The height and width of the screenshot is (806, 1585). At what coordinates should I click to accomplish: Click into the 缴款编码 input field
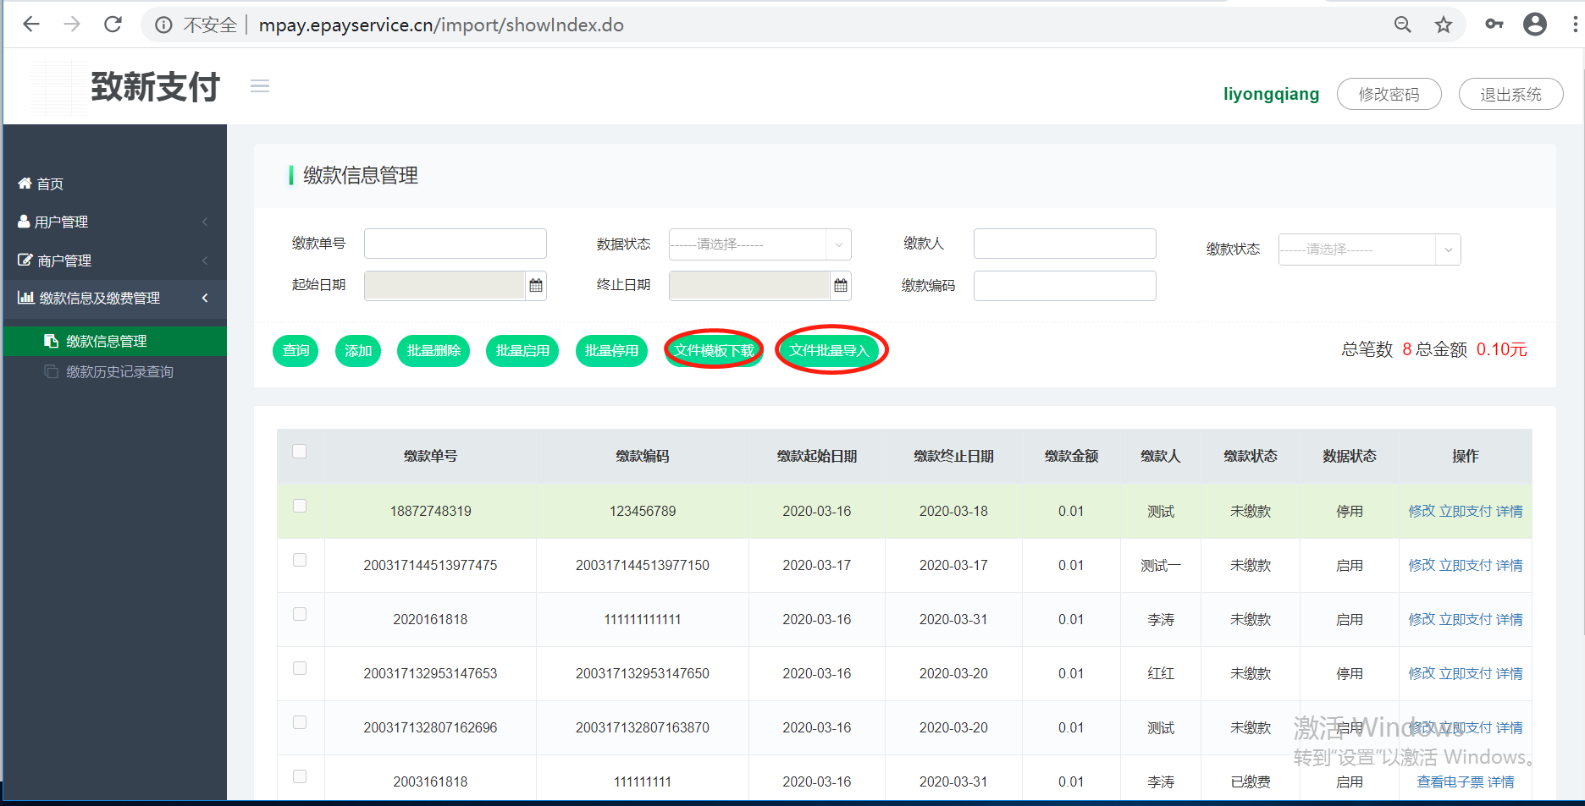pos(1065,286)
